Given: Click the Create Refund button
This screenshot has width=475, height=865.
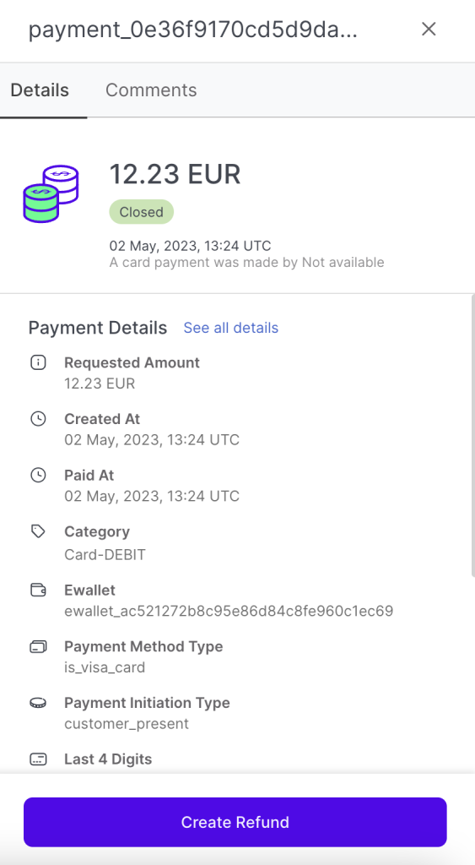Looking at the screenshot, I should click(x=235, y=822).
